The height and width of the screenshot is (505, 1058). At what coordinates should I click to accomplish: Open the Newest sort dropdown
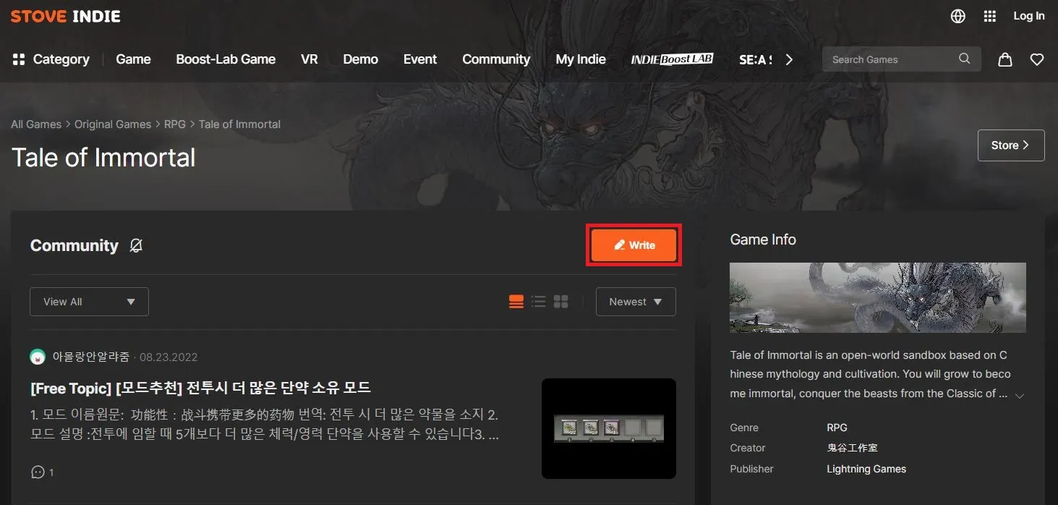[636, 302]
